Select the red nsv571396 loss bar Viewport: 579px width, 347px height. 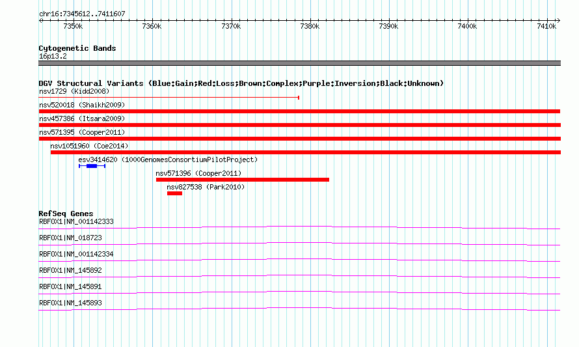point(243,180)
